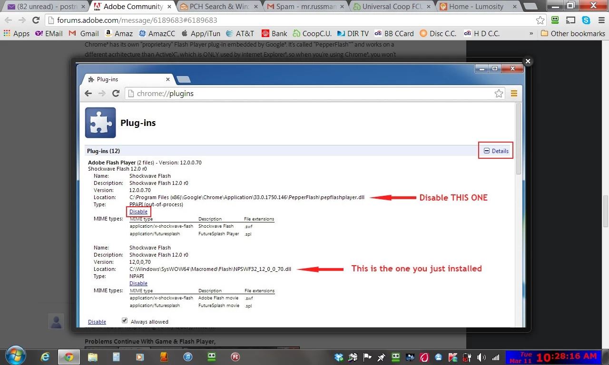609x365 pixels.
Task: Click Disable under the PepperFlash PPAPI entry
Action: (x=138, y=211)
